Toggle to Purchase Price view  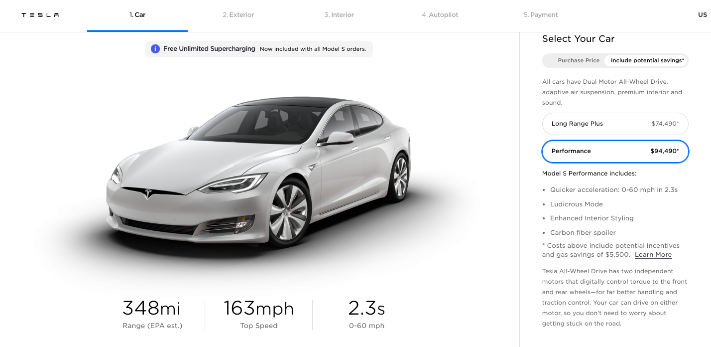coord(579,60)
